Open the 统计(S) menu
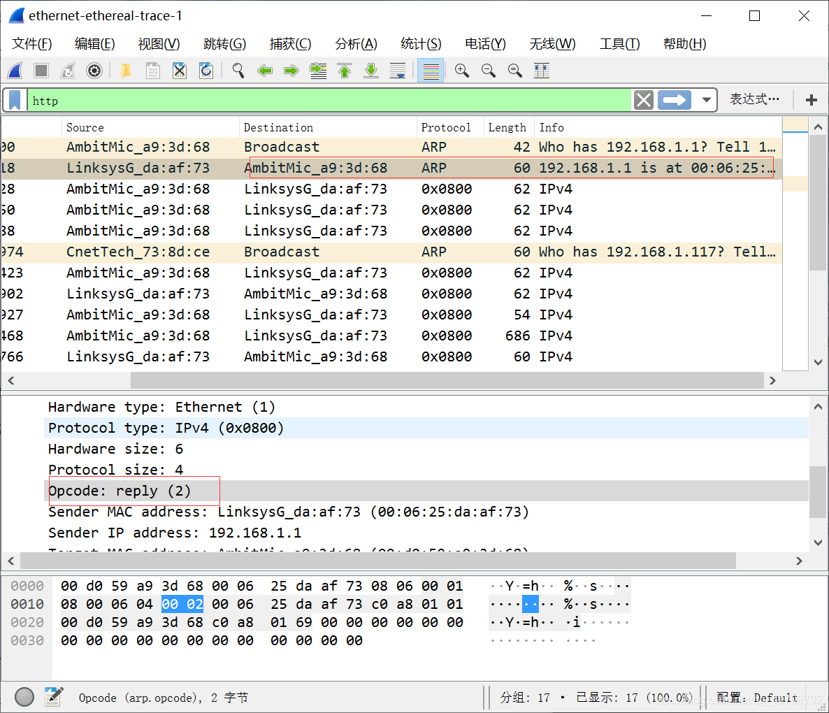Image resolution: width=829 pixels, height=713 pixels. 421,44
